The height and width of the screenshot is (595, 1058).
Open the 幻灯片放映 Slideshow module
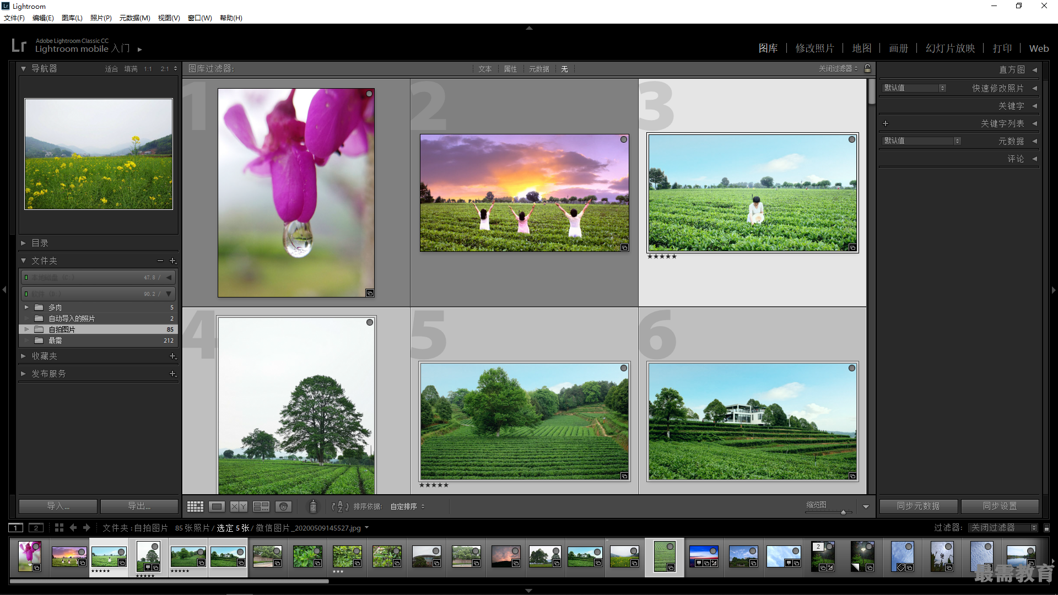pos(950,48)
